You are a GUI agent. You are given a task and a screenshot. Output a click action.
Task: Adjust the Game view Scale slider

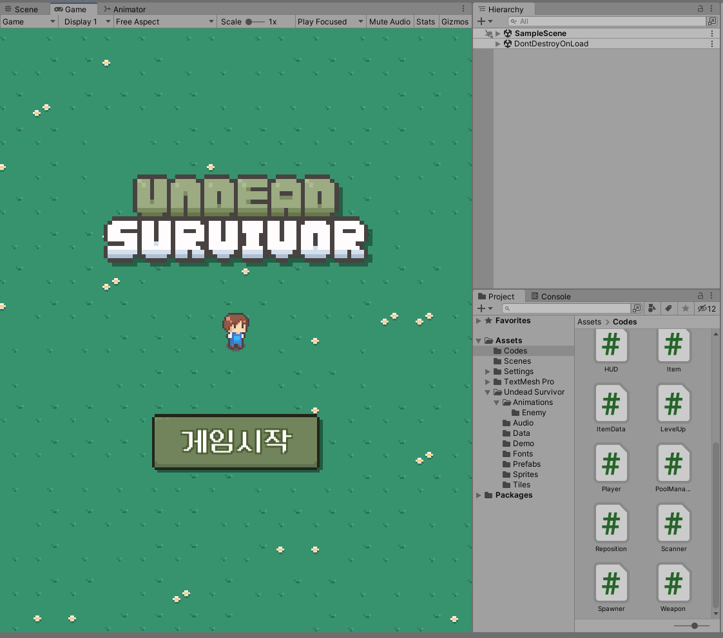click(255, 22)
